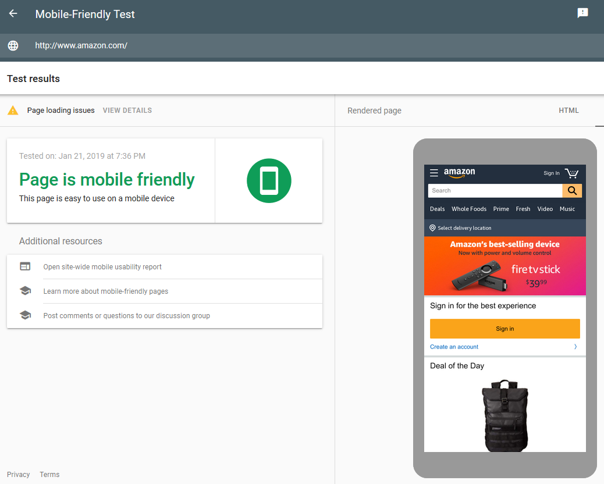Select the Whole Foods nav item
The image size is (604, 484).
(469, 209)
